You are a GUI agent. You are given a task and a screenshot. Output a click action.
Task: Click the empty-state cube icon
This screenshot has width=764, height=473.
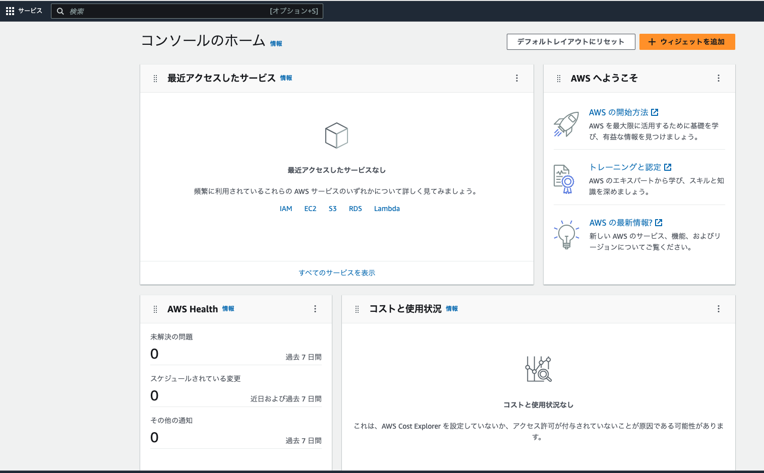[336, 135]
